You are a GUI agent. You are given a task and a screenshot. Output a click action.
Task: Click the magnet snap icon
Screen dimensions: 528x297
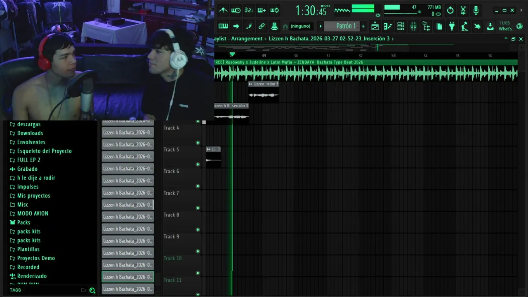coord(285,26)
